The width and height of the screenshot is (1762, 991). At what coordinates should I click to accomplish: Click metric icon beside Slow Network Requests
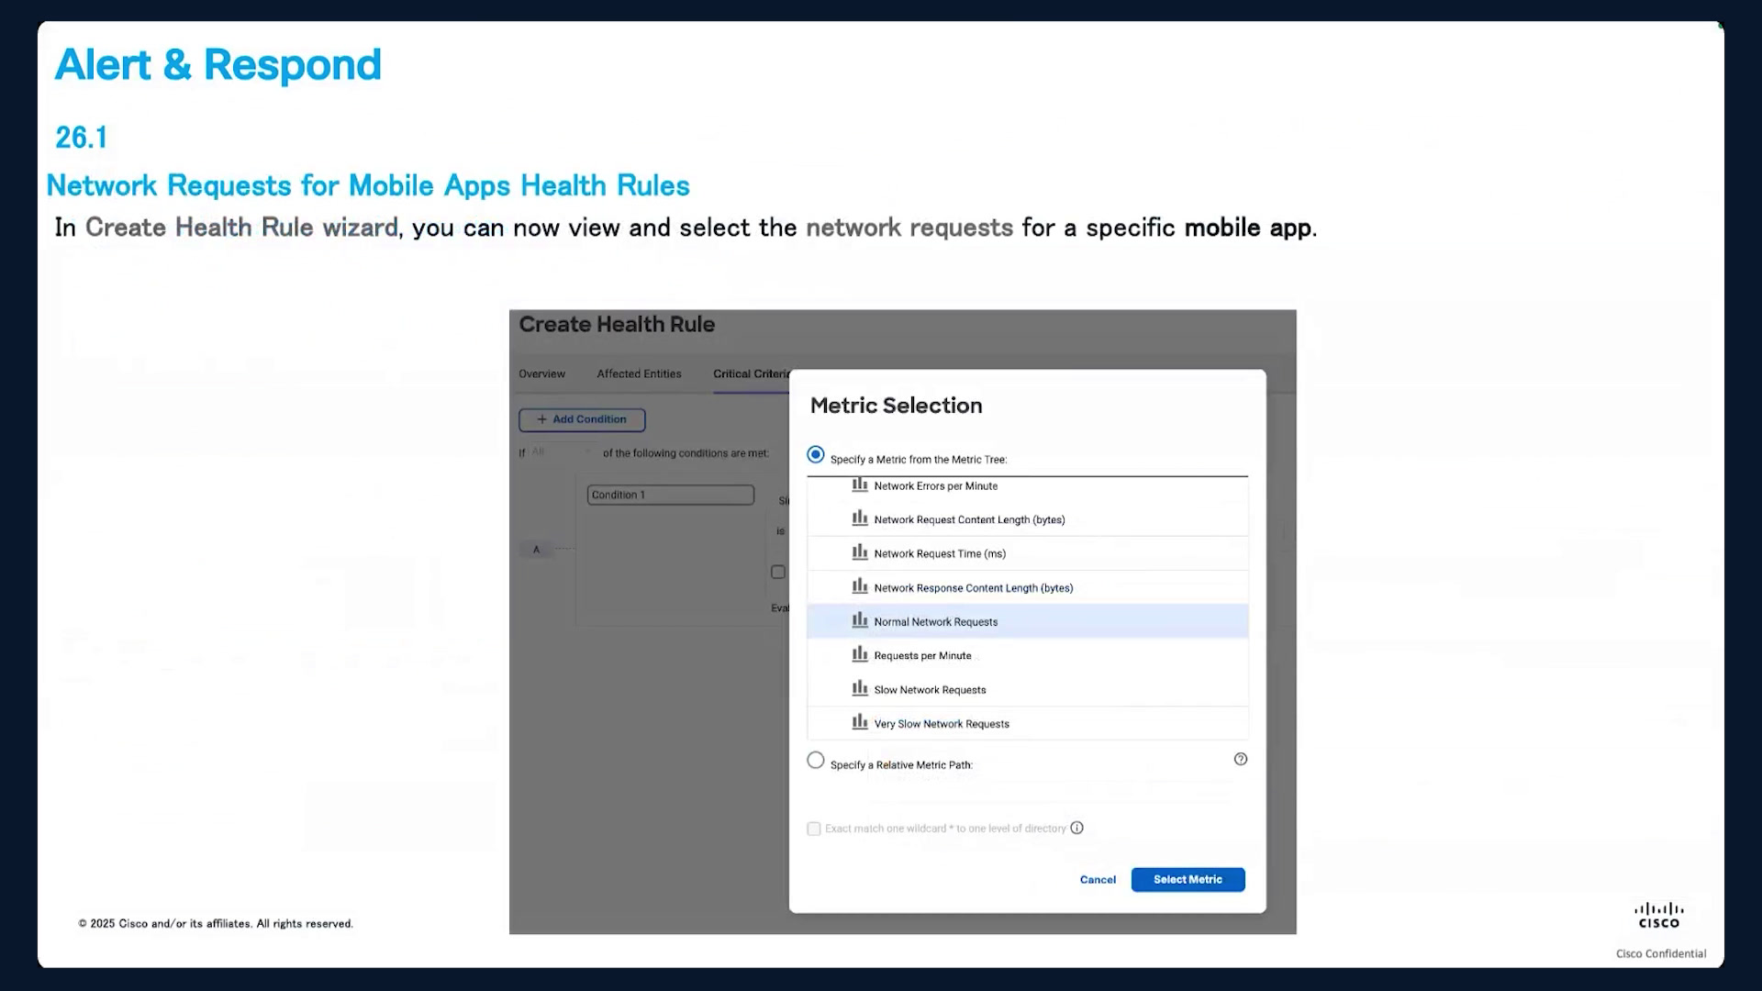click(860, 688)
